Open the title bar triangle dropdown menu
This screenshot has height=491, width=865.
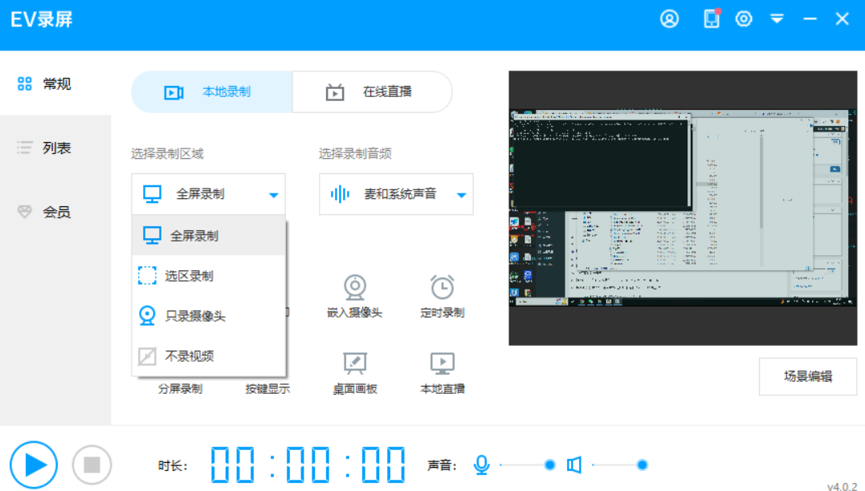tap(777, 19)
